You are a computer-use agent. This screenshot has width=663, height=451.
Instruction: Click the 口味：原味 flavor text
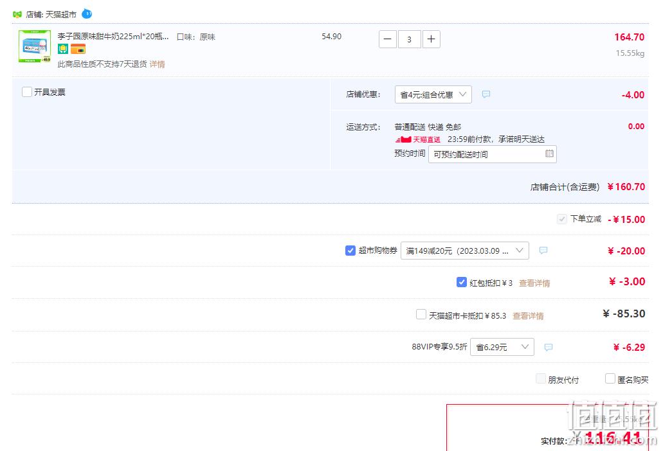[x=196, y=37]
